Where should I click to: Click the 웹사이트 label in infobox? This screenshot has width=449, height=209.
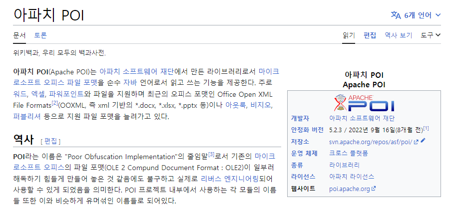[x=303, y=189]
